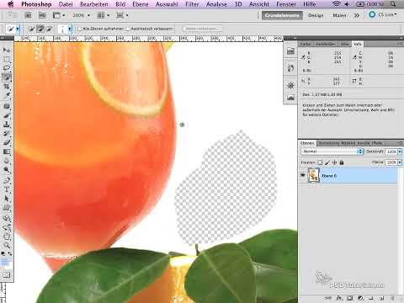Viewport: 404px width, 303px height.
Task: Select the Blur tool
Action: 7,161
